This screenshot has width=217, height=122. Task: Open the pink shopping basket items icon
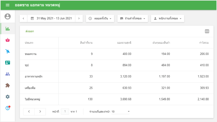click(x=8, y=40)
